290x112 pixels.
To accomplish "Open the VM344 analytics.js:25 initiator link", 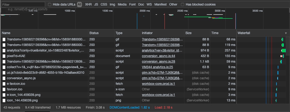I will tap(157, 67).
